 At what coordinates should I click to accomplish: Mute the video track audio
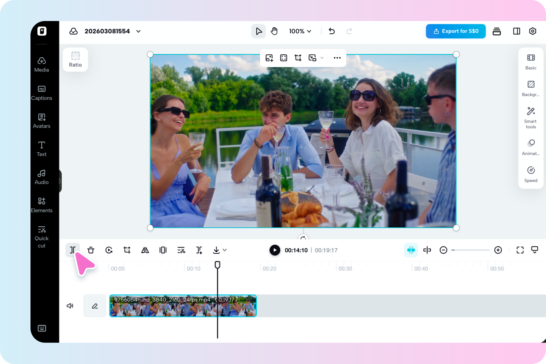(70, 306)
